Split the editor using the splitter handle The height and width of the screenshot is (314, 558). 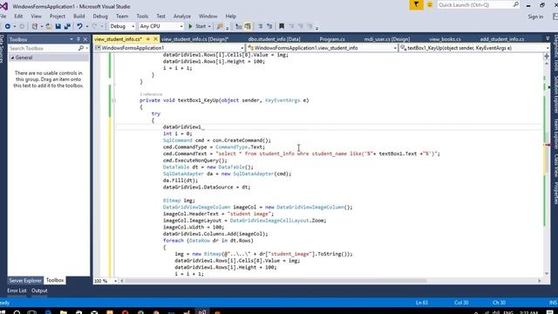click(547, 56)
